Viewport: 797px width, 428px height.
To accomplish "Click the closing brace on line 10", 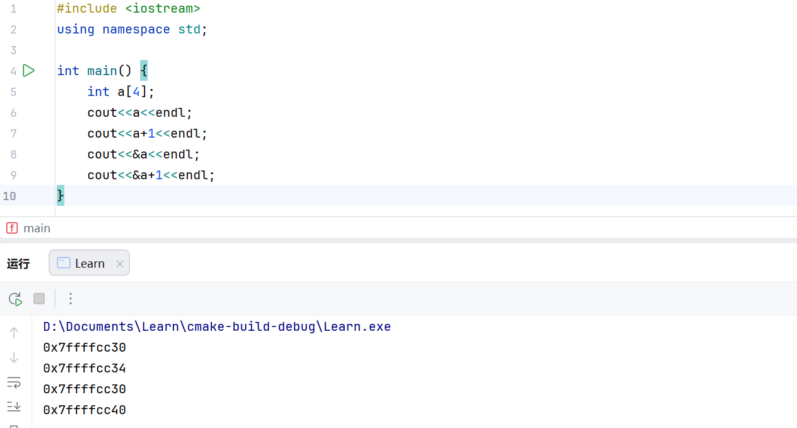I will pyautogui.click(x=61, y=196).
